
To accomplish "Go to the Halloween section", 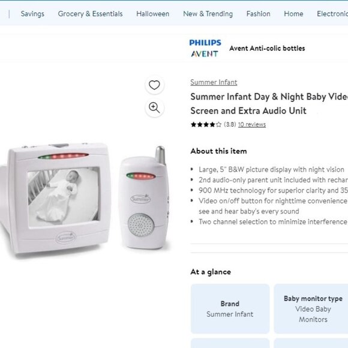I will (x=152, y=14).
